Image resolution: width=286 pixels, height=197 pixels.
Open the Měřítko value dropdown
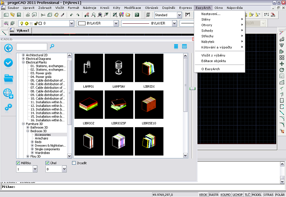(x=35, y=169)
